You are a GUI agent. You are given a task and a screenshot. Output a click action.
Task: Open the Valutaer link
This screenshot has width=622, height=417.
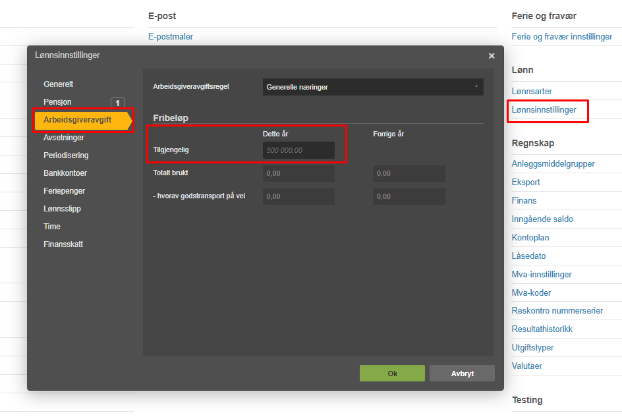click(526, 366)
